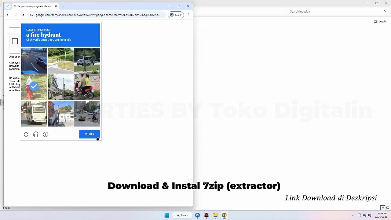This screenshot has height=220, width=391.
Task: Click the Chrome forward arrow
Action: coord(15,15)
